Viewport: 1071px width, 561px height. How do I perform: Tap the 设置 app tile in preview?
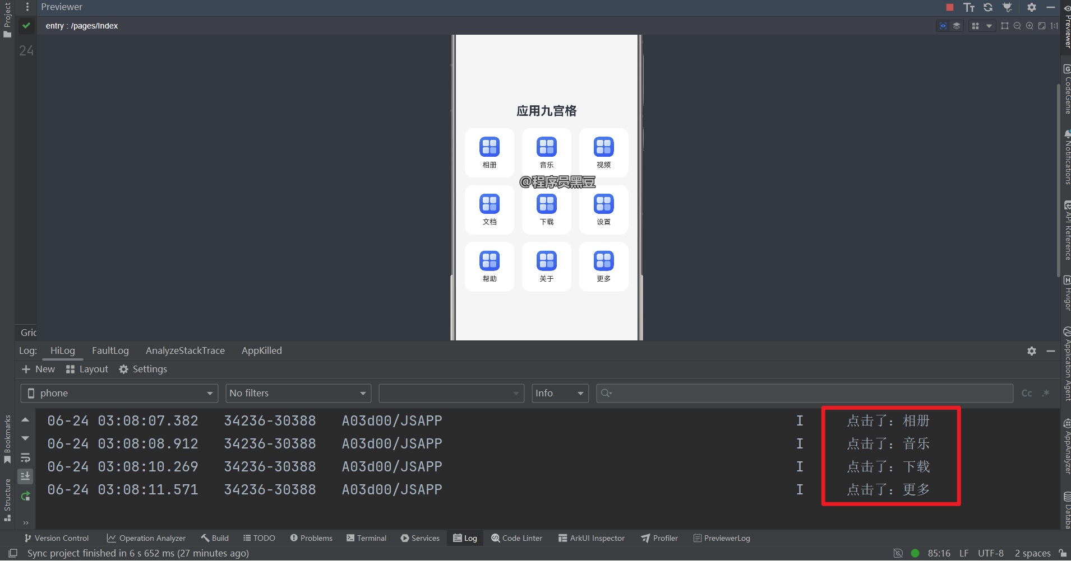(604, 210)
